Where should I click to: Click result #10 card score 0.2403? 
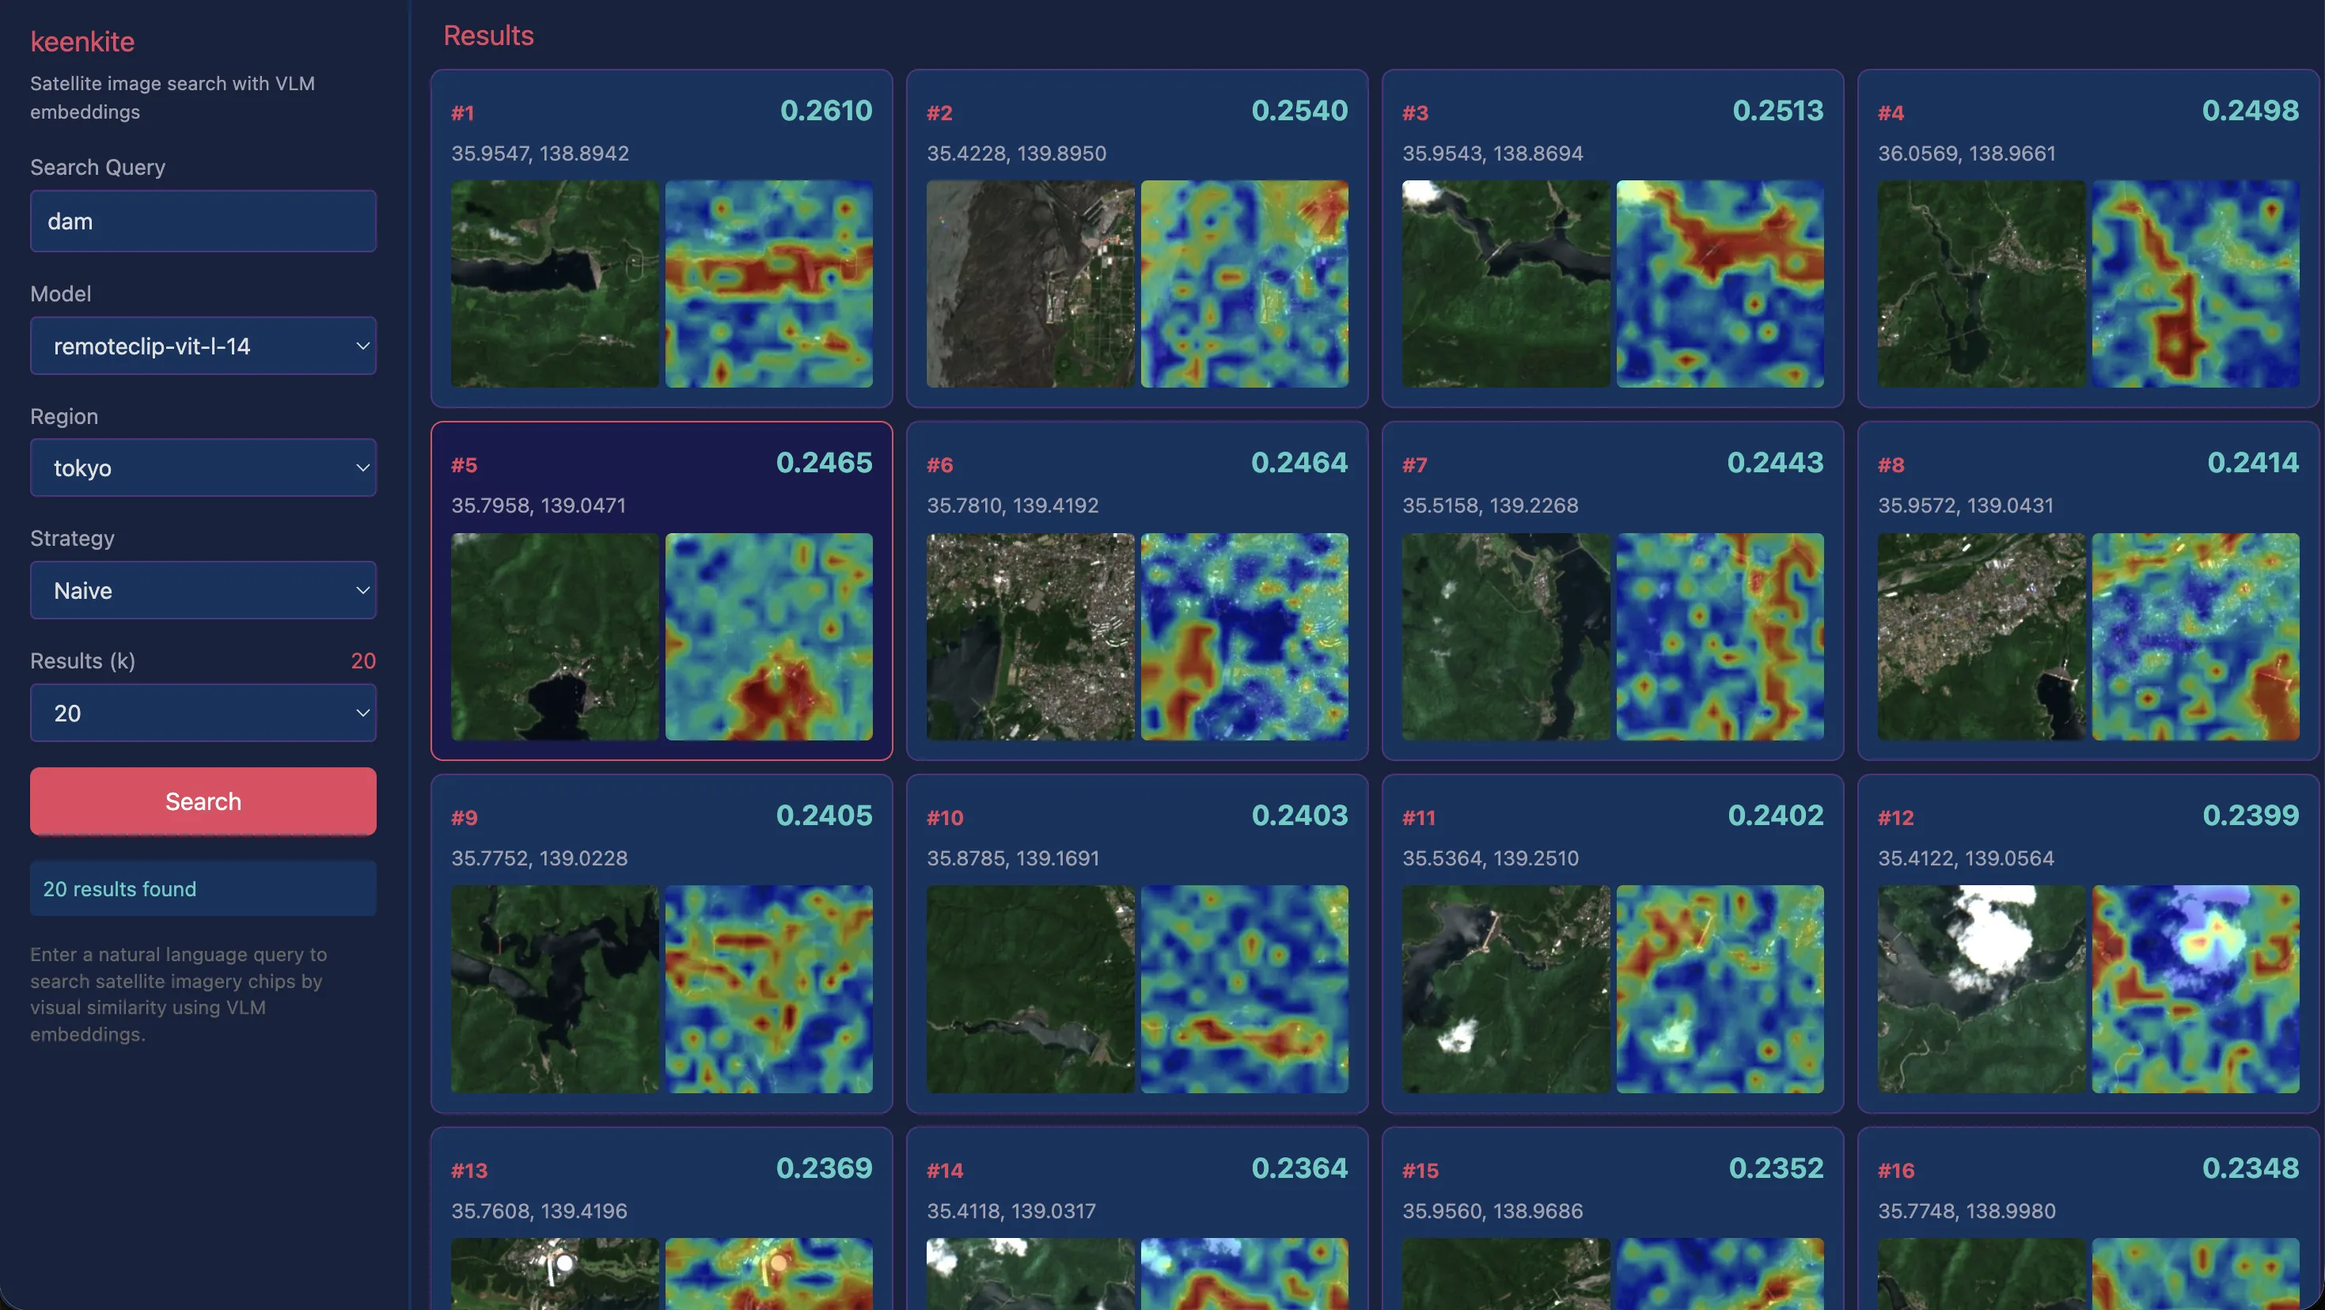(x=1299, y=816)
